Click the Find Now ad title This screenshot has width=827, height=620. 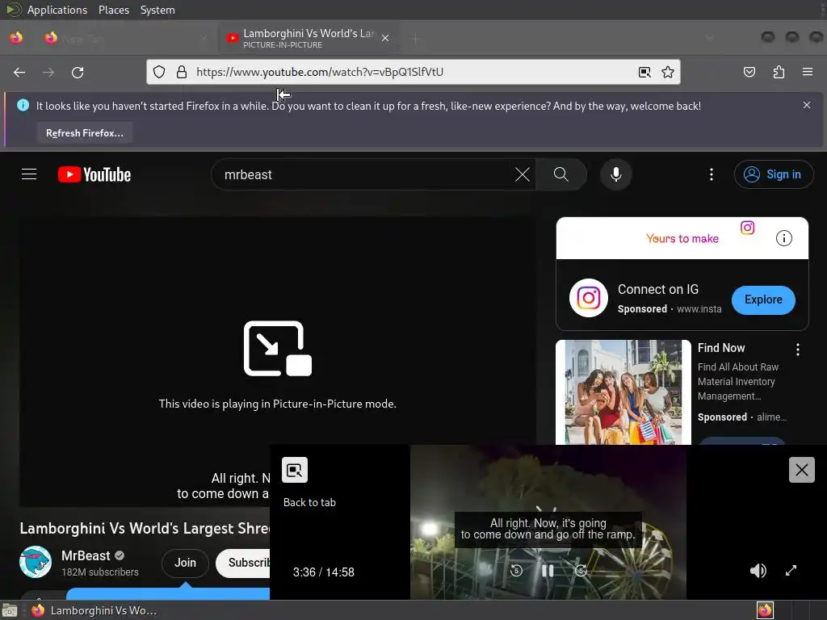721,348
